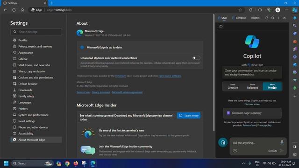Launch Firefox from the taskbar
299x168 pixels.
pos(76,163)
